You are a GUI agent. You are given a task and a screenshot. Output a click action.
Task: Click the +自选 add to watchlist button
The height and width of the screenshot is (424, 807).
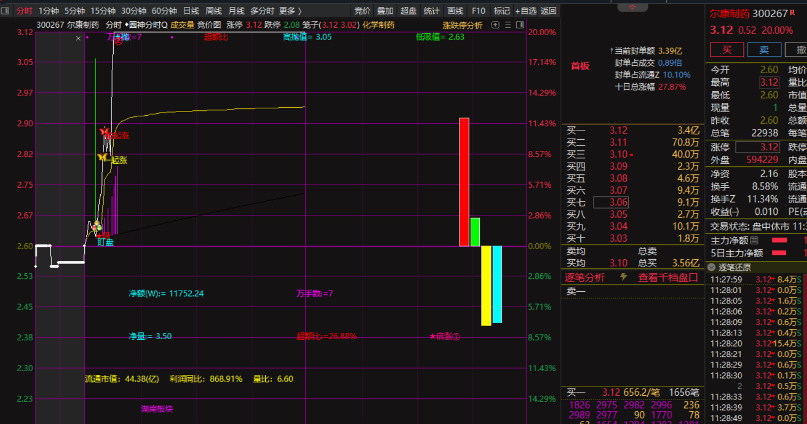click(526, 11)
